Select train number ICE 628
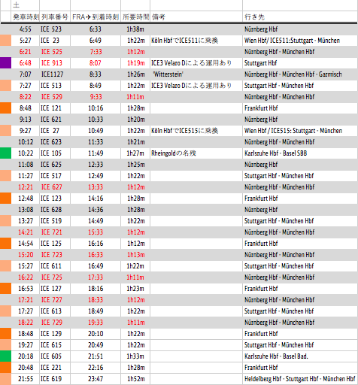 pos(51,210)
